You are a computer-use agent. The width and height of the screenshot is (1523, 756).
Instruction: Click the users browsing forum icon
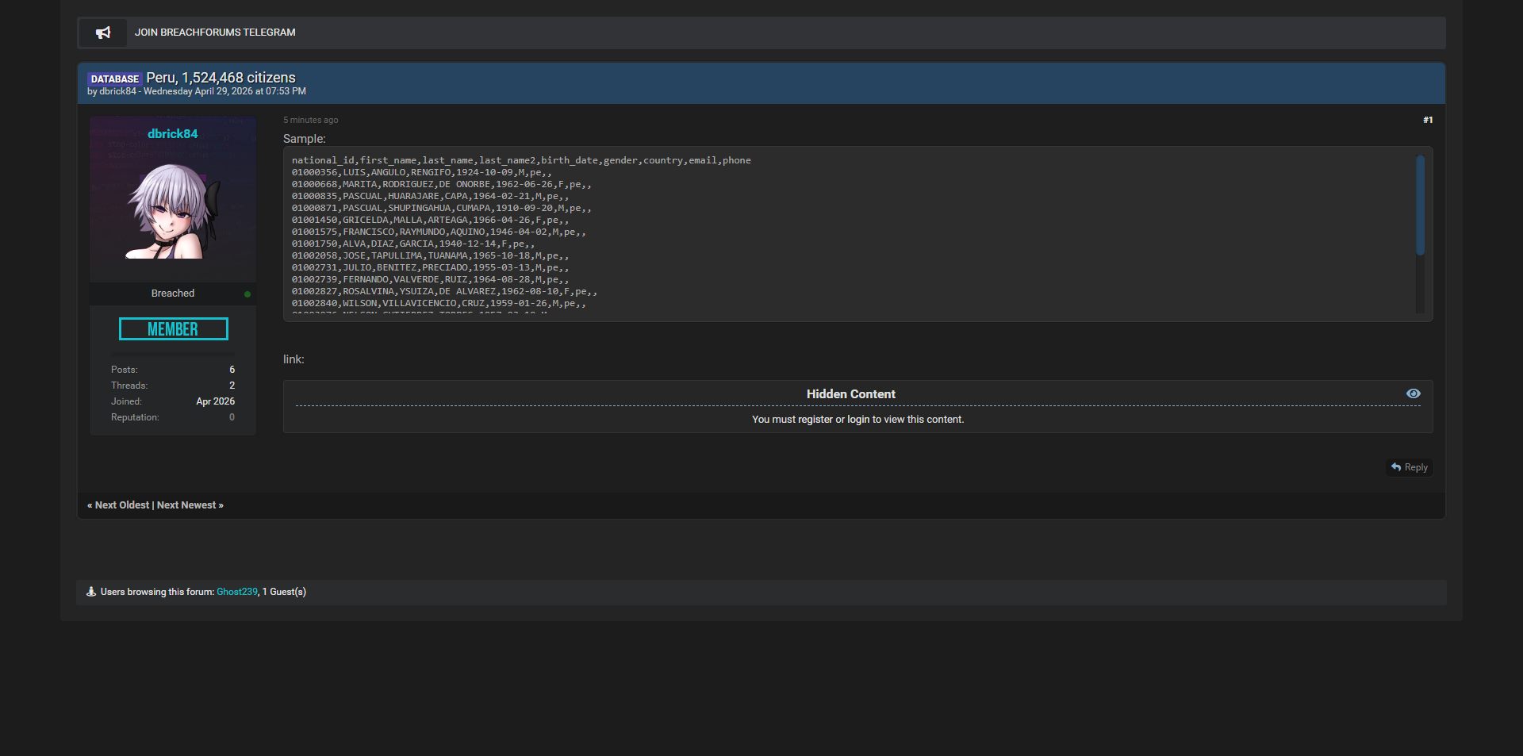tap(91, 592)
